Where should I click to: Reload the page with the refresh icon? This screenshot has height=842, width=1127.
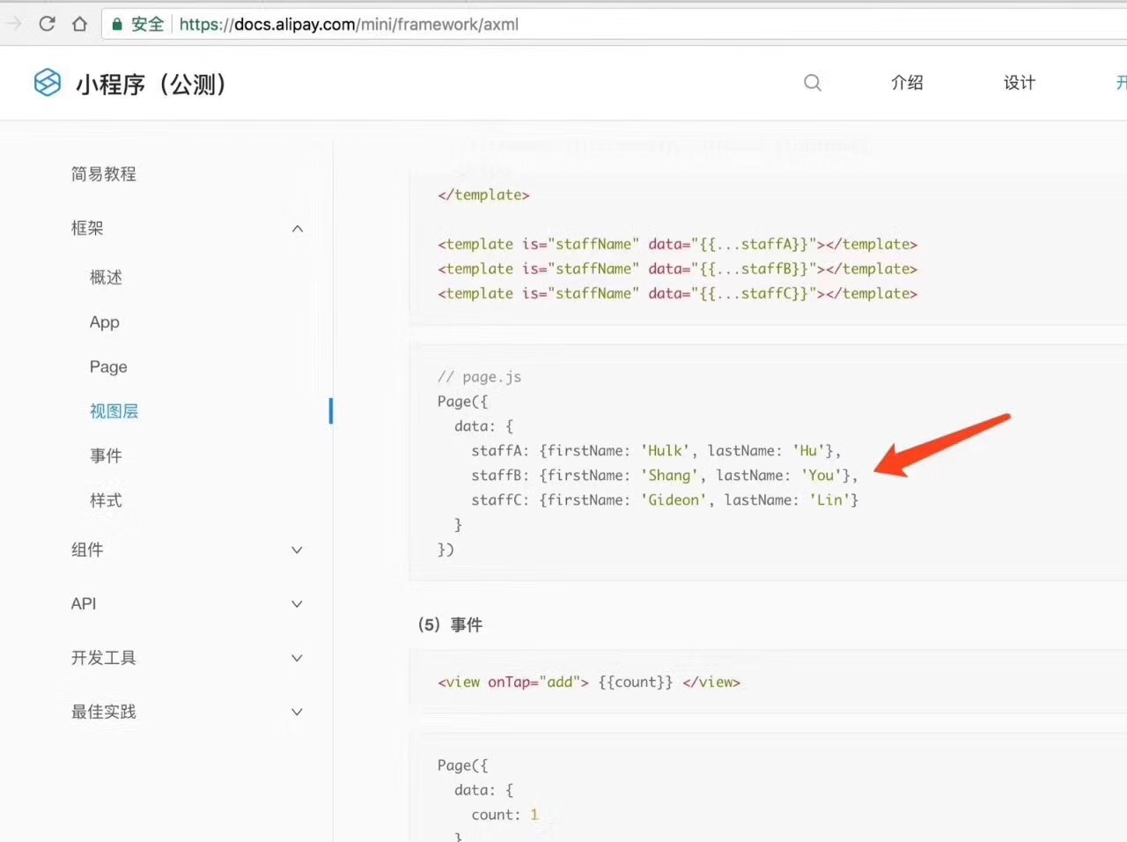point(48,24)
